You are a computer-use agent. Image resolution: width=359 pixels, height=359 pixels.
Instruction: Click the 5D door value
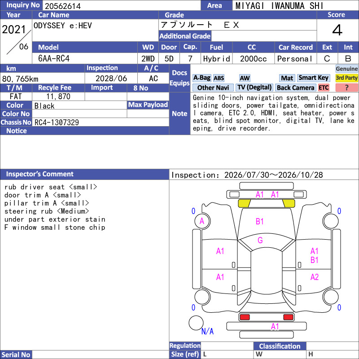point(169,59)
